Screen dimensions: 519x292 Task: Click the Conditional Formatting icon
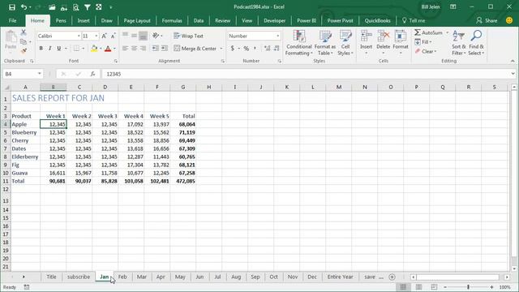299,36
